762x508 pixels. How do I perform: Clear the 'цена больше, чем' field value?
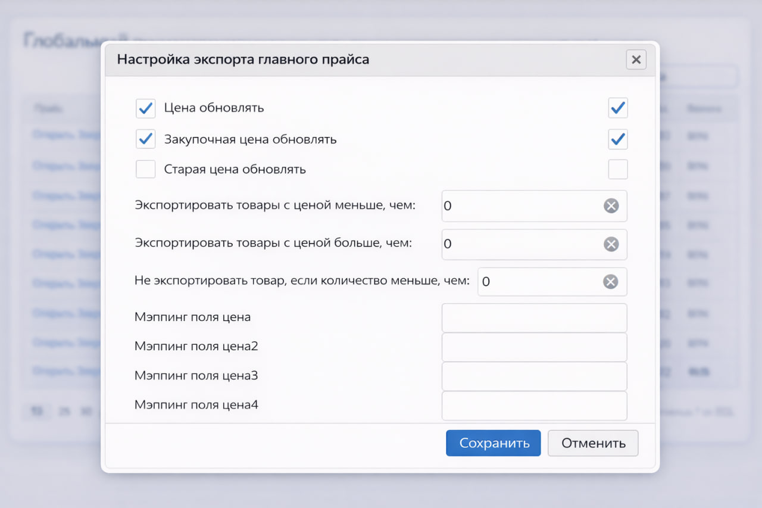coord(611,244)
